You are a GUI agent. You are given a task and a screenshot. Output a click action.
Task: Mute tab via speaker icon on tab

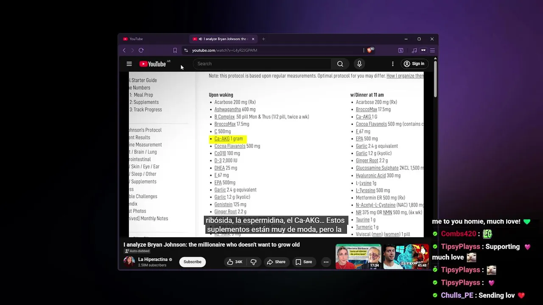click(x=200, y=39)
